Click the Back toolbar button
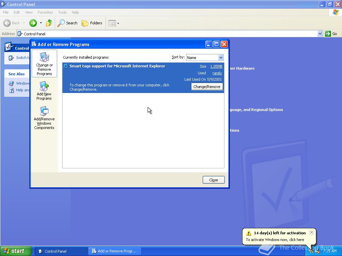The image size is (342, 256). 12,23
